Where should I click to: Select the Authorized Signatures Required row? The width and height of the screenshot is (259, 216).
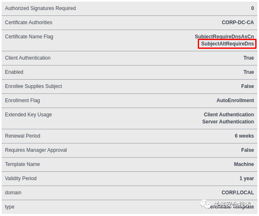pos(129,8)
